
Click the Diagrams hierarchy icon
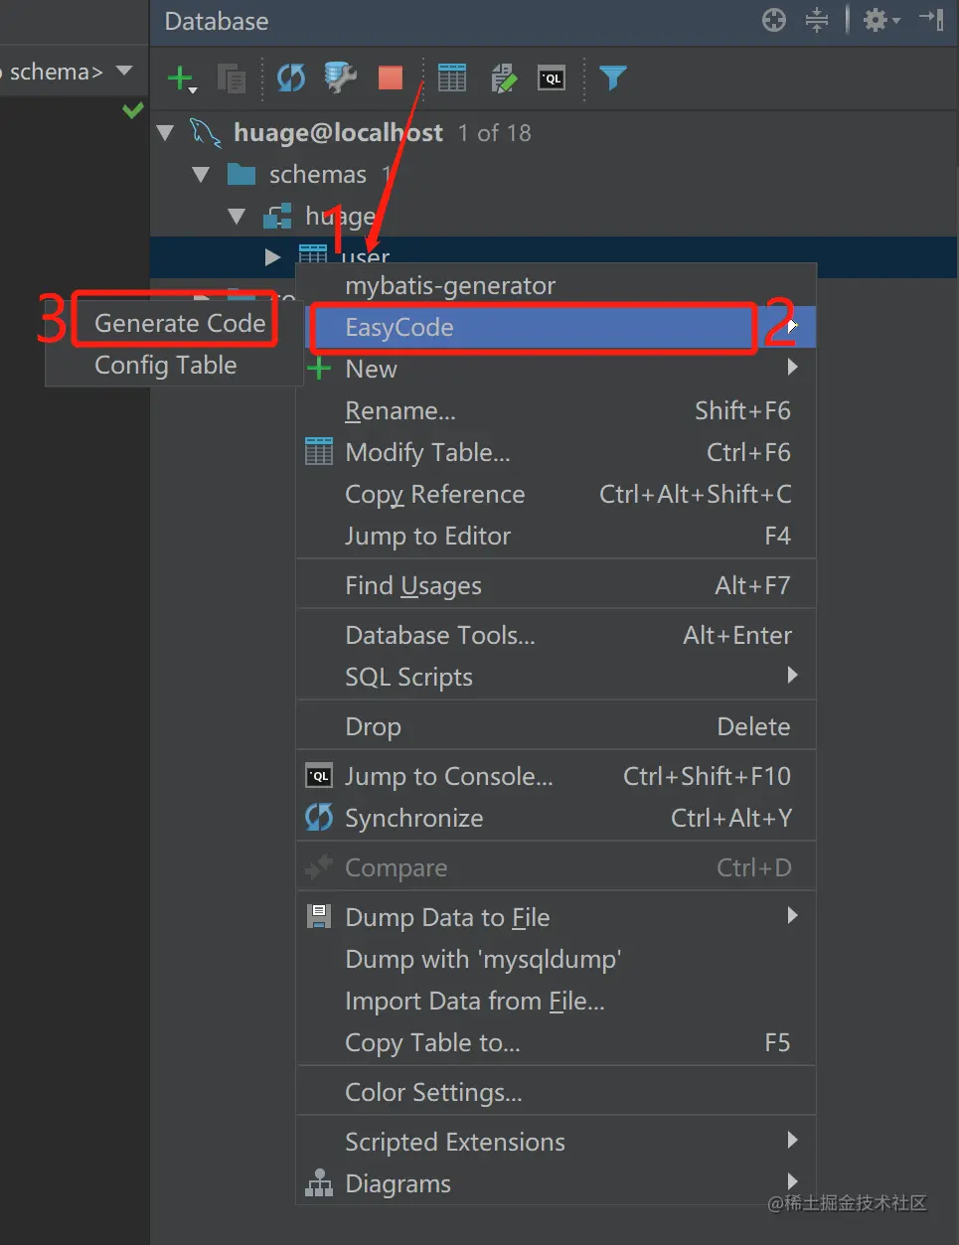319,1183
